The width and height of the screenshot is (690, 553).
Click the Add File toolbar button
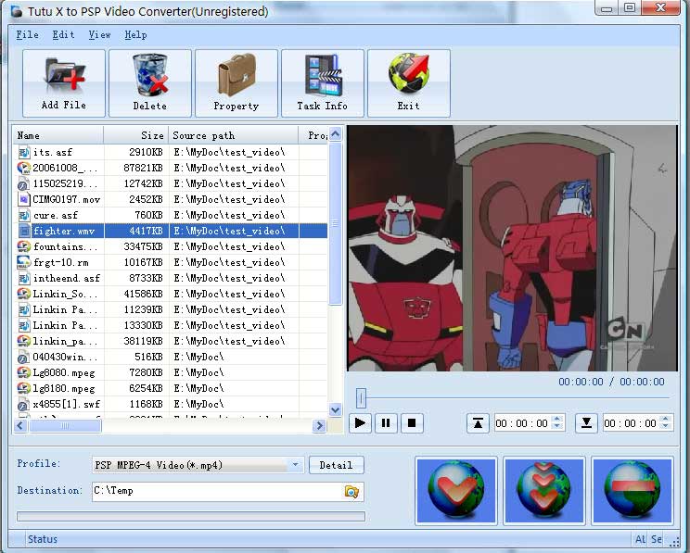(64, 83)
